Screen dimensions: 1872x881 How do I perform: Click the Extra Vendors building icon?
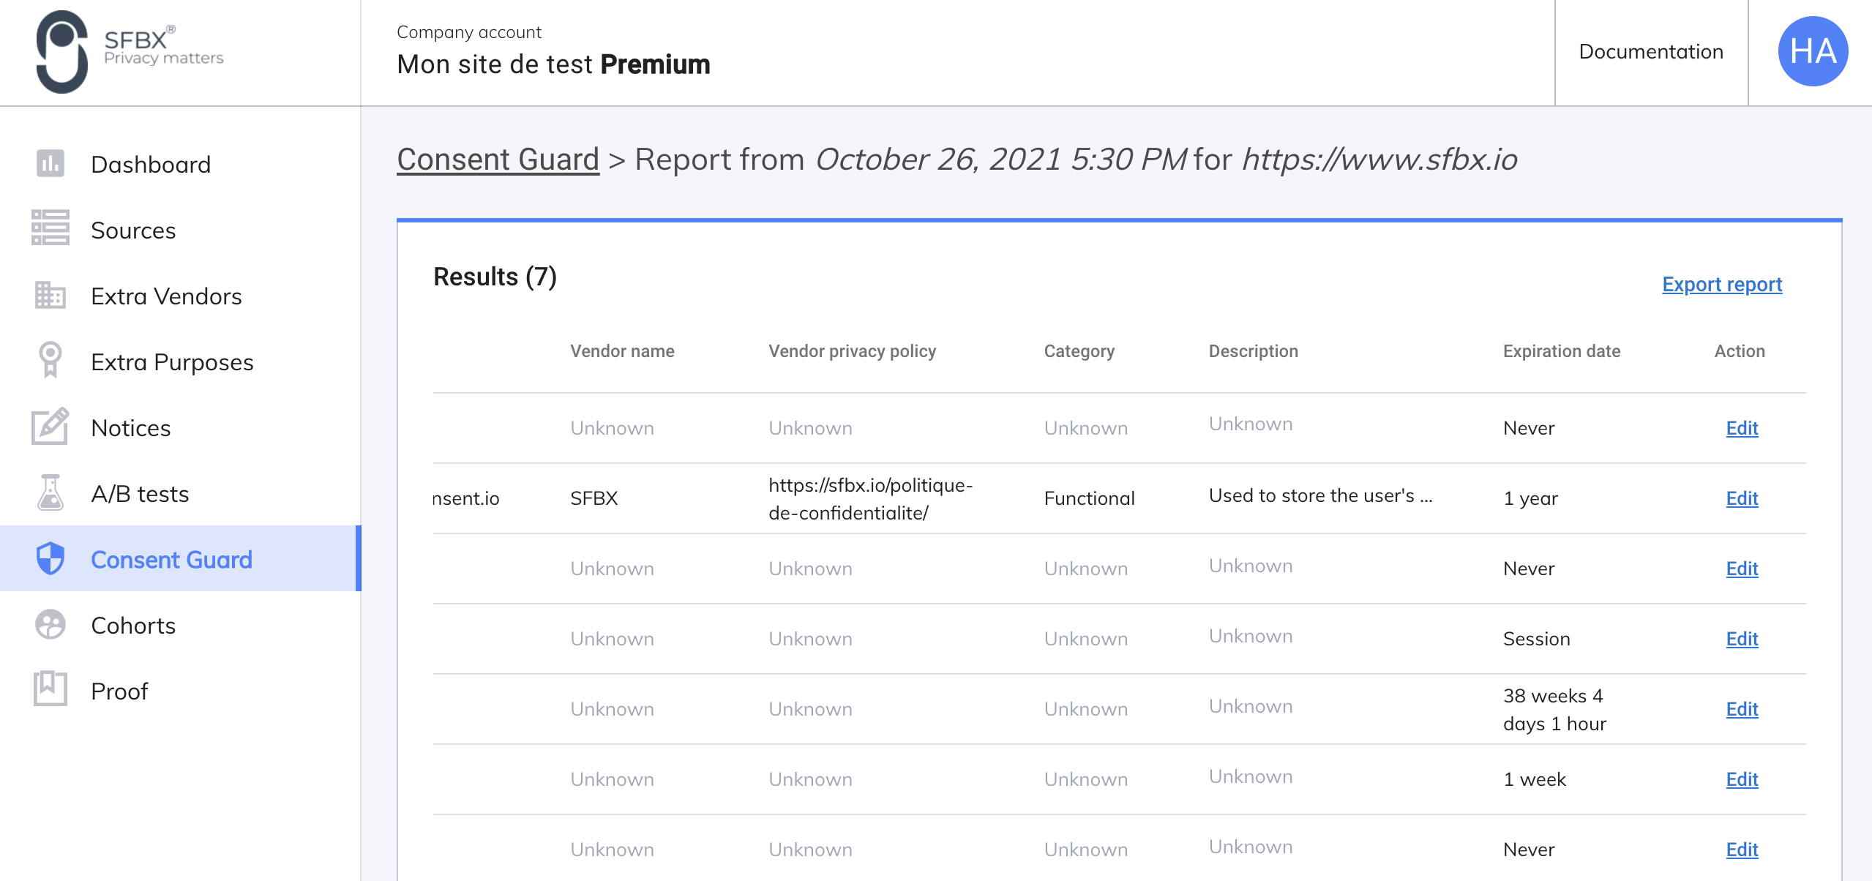pyautogui.click(x=50, y=296)
